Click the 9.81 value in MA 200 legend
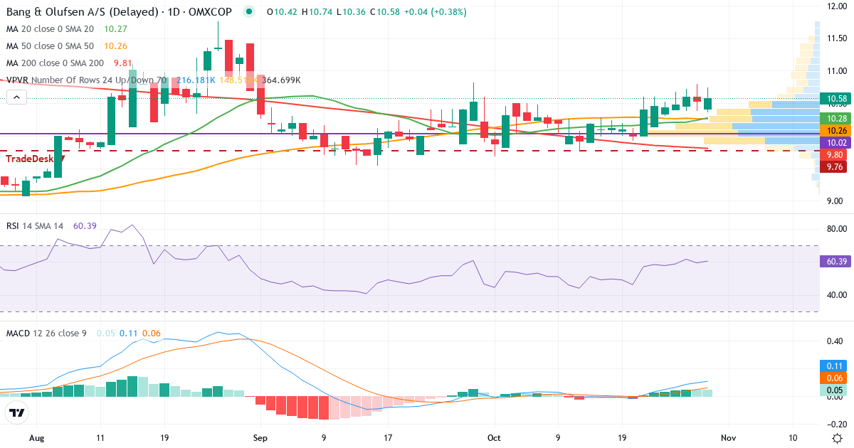854x448 pixels. click(x=124, y=63)
